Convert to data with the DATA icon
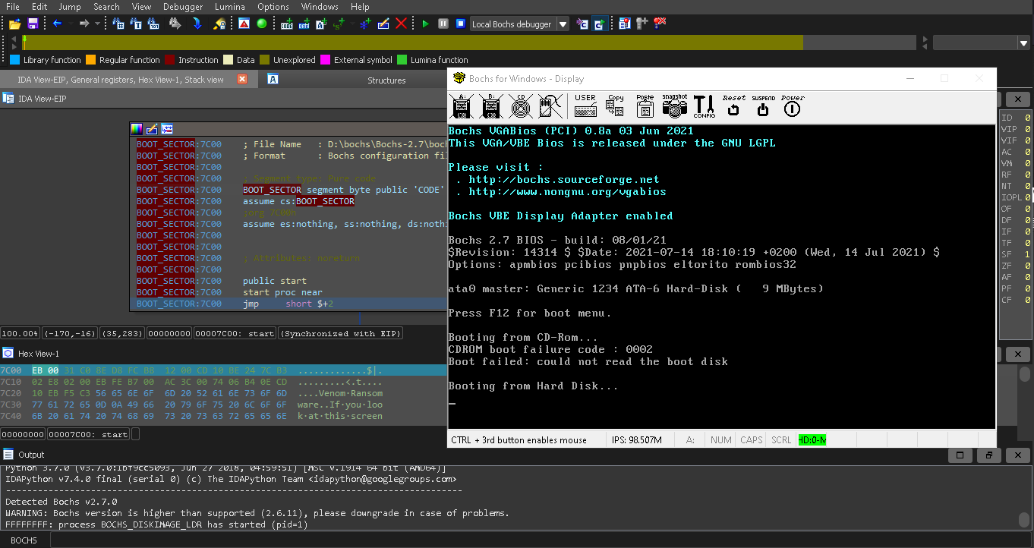This screenshot has height=548, width=1034. [304, 24]
